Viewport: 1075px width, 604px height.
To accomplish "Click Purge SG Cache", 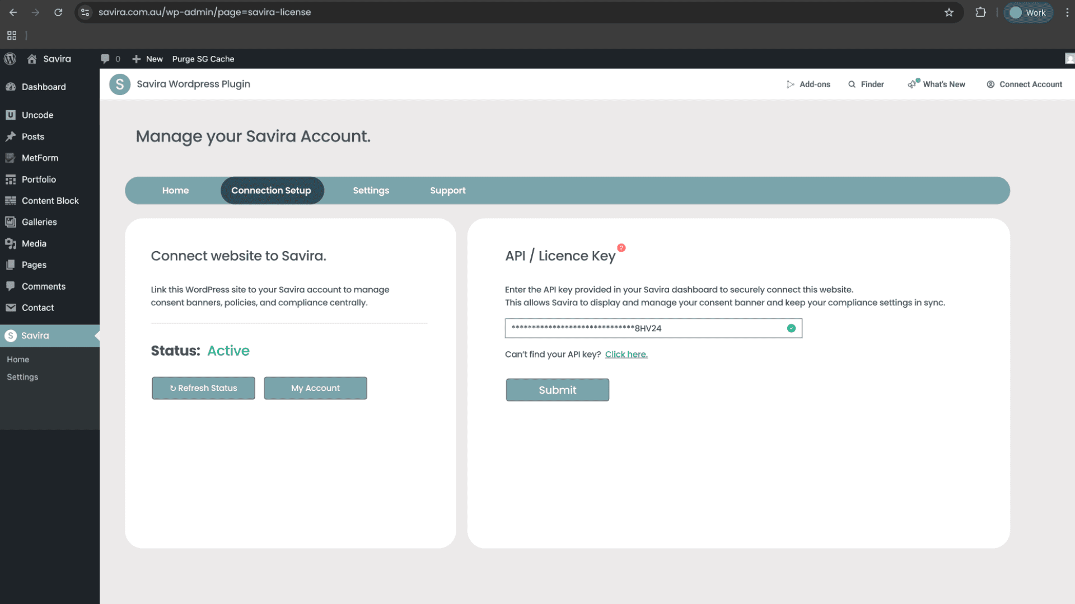I will (x=203, y=59).
